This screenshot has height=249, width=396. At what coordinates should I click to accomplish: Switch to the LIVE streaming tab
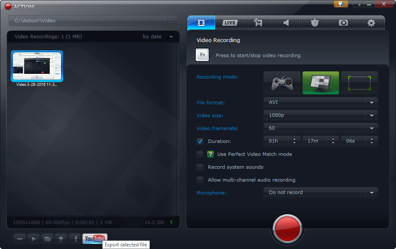[230, 23]
